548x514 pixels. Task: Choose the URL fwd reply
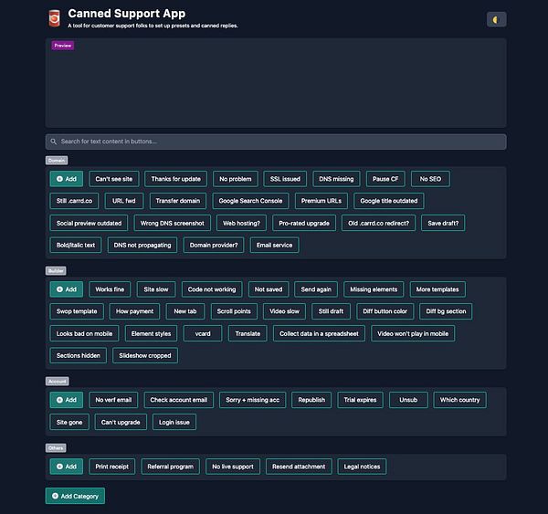(x=124, y=201)
